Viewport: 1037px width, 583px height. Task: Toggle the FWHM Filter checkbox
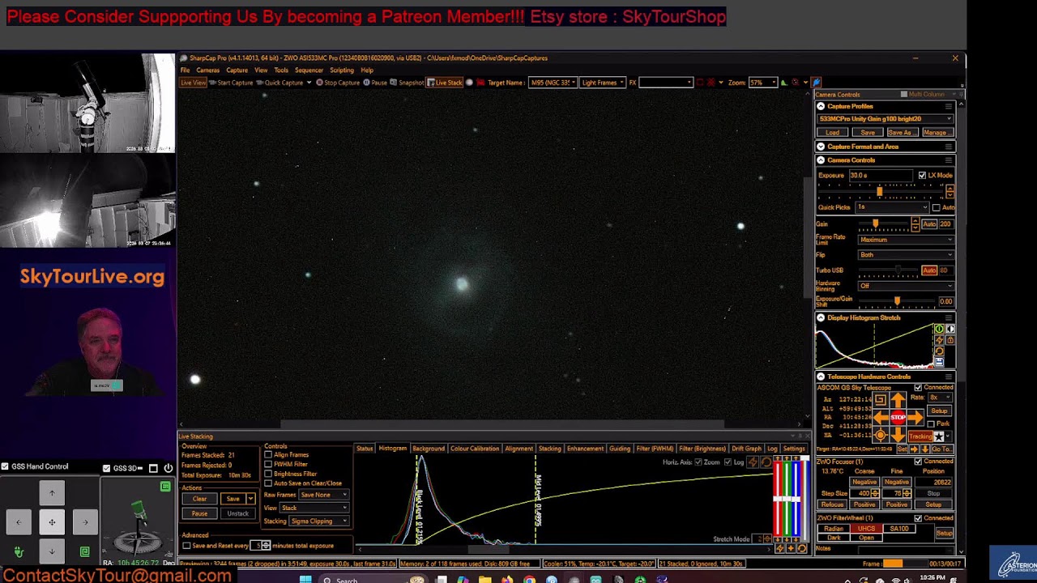coord(268,464)
